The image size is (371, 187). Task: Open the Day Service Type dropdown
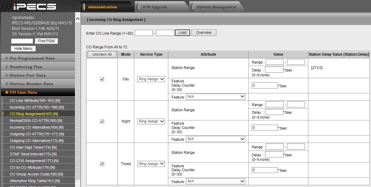pos(151,79)
